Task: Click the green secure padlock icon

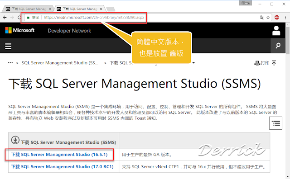Action: [x=28, y=17]
